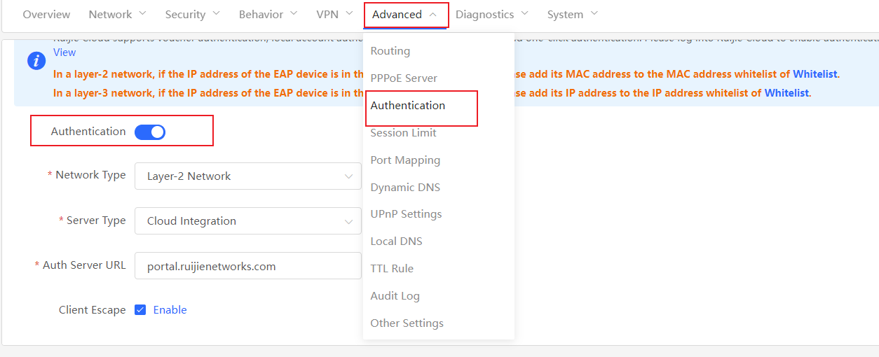Open the Network menu tab

(117, 15)
